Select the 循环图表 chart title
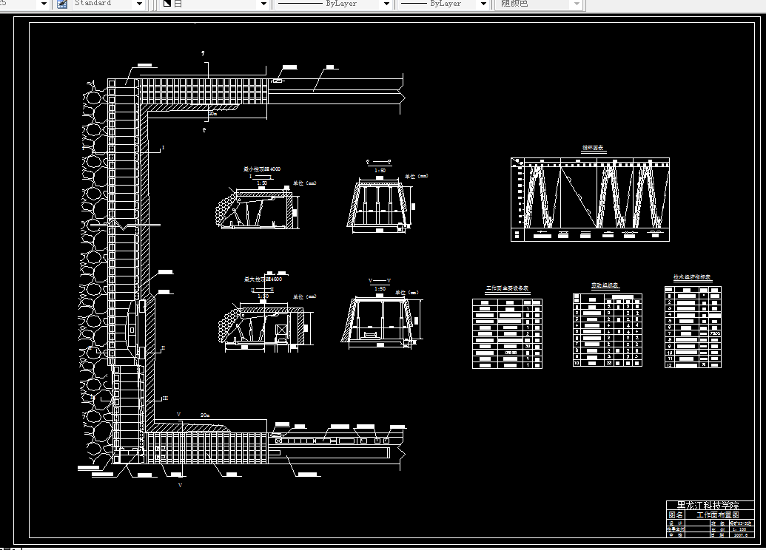Viewport: 766px width, 550px height. click(593, 148)
